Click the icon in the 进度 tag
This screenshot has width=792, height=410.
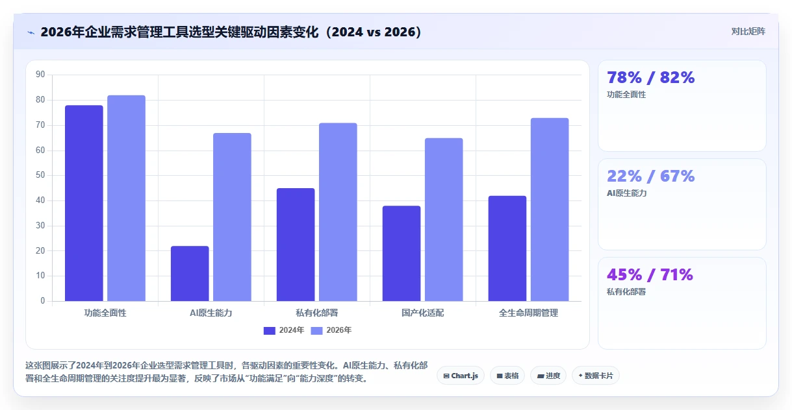[541, 376]
